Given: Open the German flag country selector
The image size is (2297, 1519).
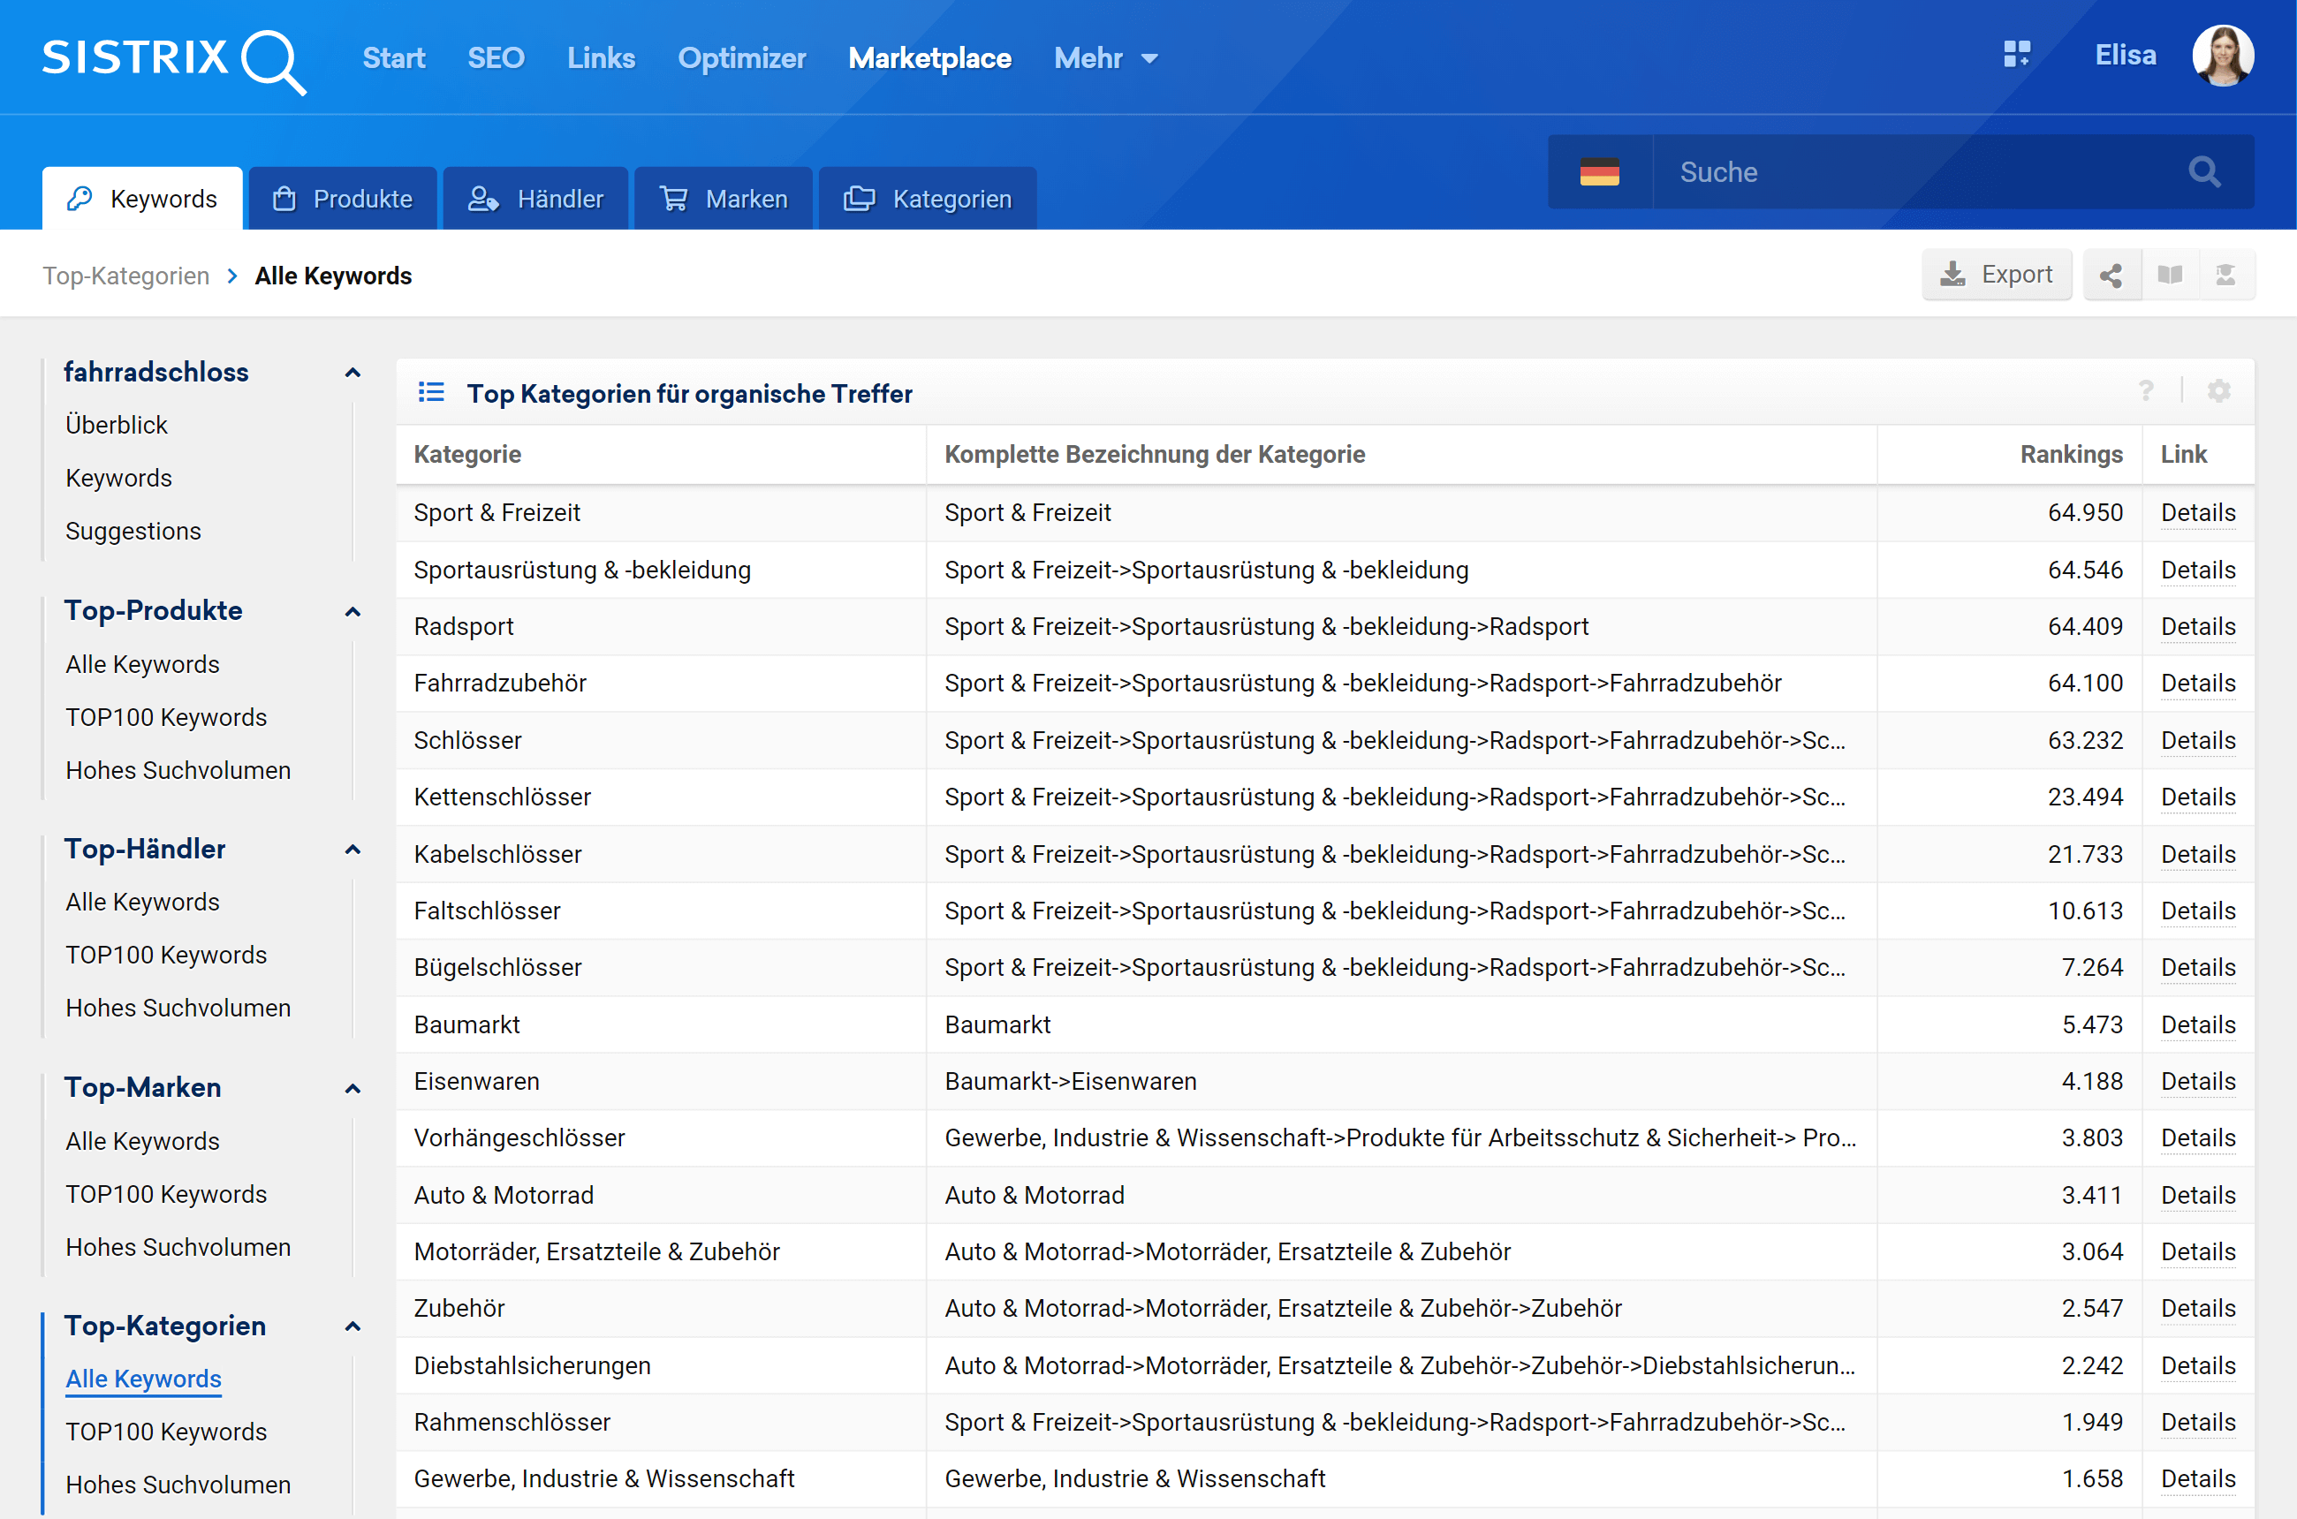Looking at the screenshot, I should tap(1599, 172).
